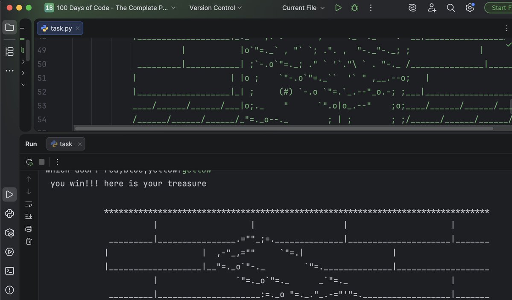
Task: Open Code With Me add user icon
Action: [x=432, y=8]
